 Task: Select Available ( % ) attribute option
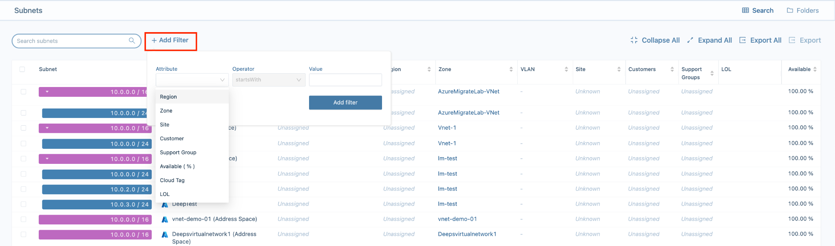[x=192, y=166]
